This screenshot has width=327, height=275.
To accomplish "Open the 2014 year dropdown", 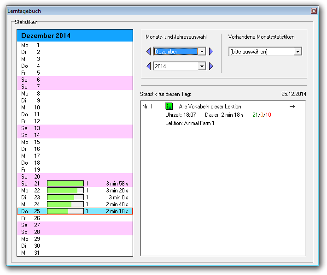I will coord(201,66).
